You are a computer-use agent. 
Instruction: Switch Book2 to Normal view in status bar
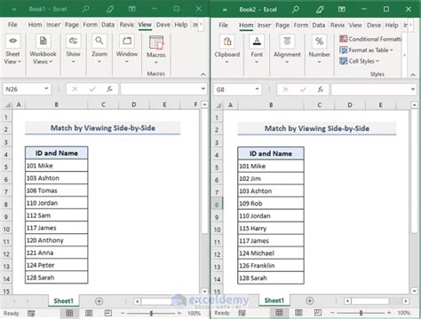tap(279, 313)
